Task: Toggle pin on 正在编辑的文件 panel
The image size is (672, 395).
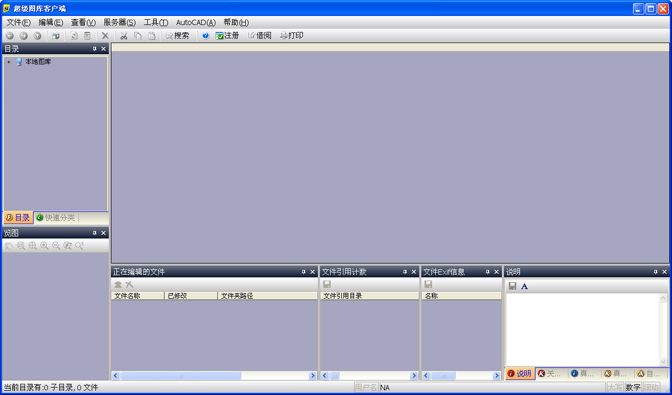Action: coord(303,272)
